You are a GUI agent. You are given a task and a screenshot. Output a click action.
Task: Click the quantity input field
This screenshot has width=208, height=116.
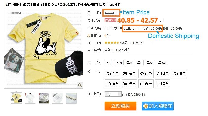tap(113, 94)
